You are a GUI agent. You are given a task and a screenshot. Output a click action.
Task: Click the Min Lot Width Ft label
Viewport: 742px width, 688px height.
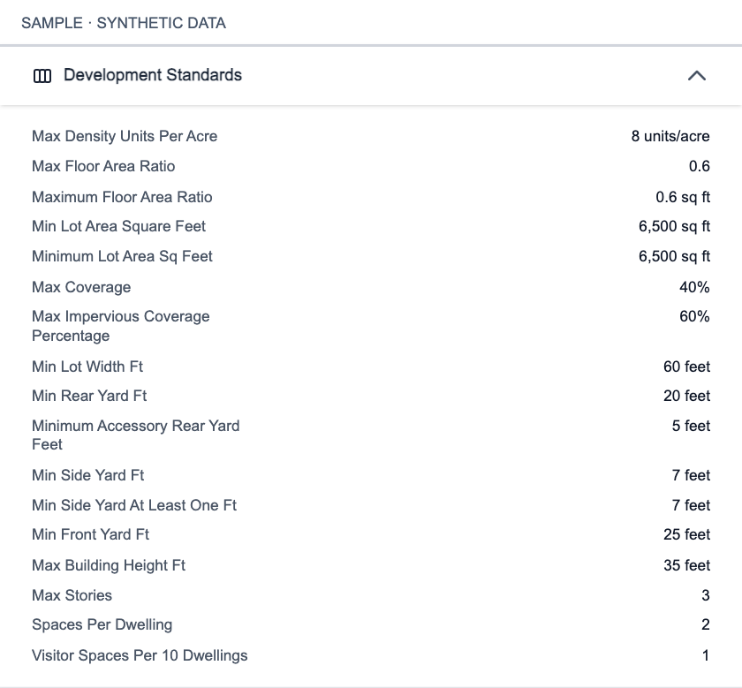87,367
